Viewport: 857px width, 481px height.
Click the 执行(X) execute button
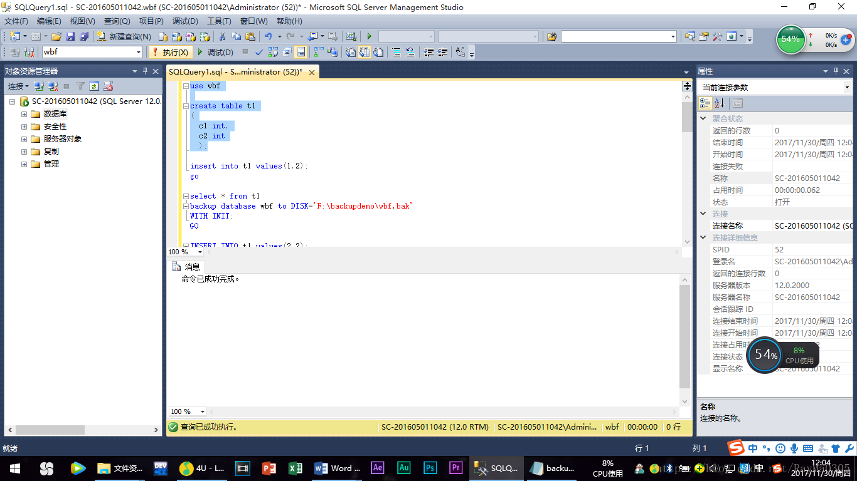(x=171, y=52)
